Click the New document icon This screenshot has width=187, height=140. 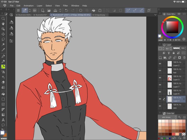(43, 10)
